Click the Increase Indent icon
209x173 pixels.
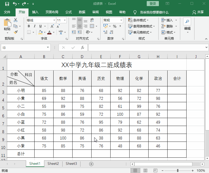coord(80,32)
